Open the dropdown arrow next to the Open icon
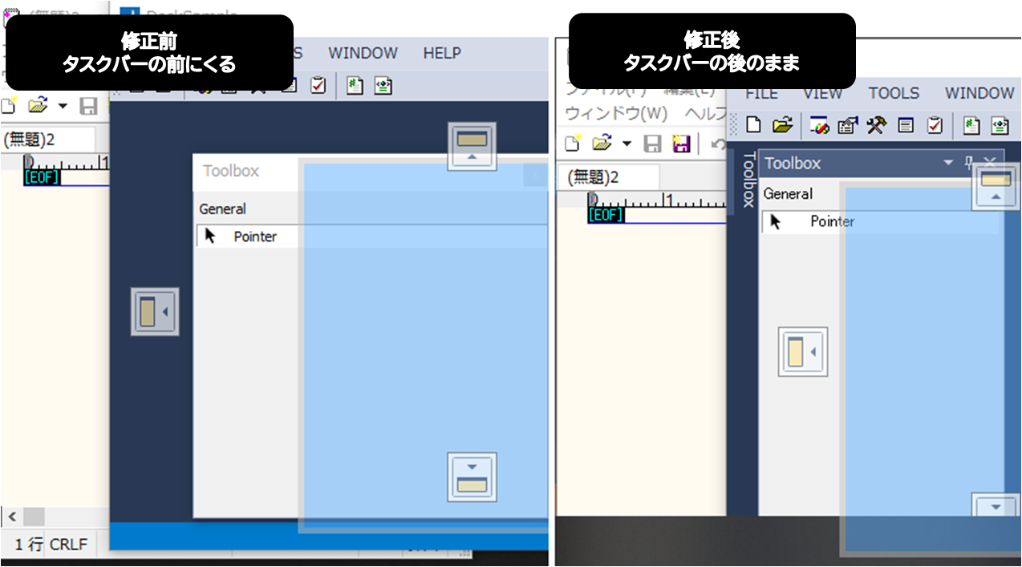The image size is (1022, 567). pyautogui.click(x=627, y=144)
